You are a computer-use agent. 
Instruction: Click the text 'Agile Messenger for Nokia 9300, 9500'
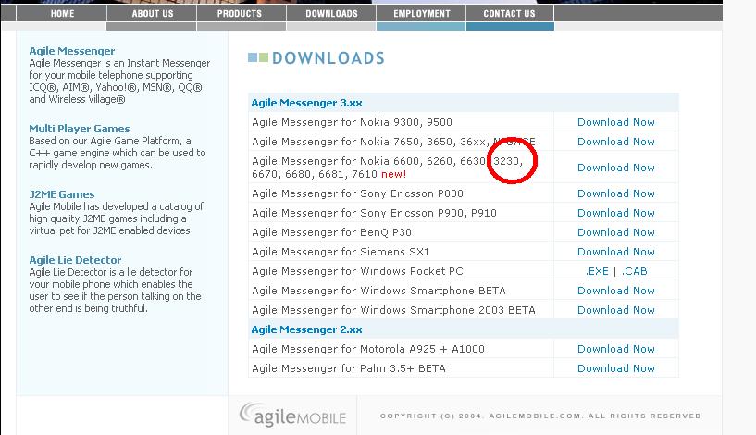(352, 122)
